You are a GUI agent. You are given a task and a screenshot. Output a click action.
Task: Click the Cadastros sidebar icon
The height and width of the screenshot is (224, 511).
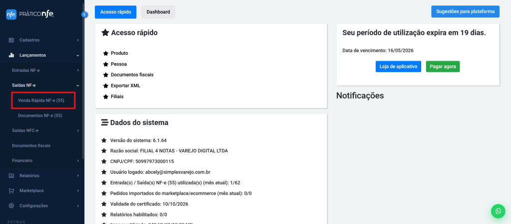pyautogui.click(x=11, y=40)
